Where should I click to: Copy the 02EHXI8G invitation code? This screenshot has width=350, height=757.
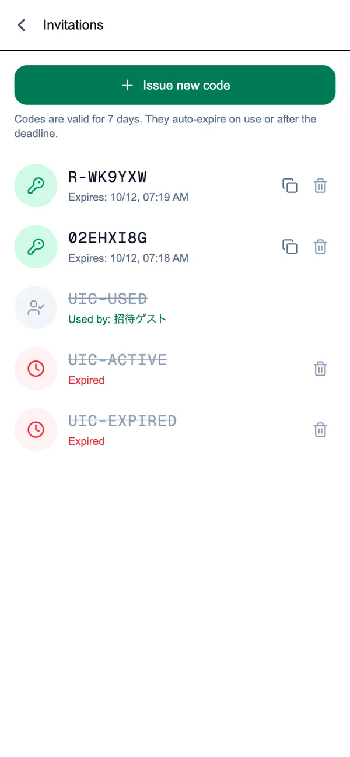pyautogui.click(x=290, y=247)
